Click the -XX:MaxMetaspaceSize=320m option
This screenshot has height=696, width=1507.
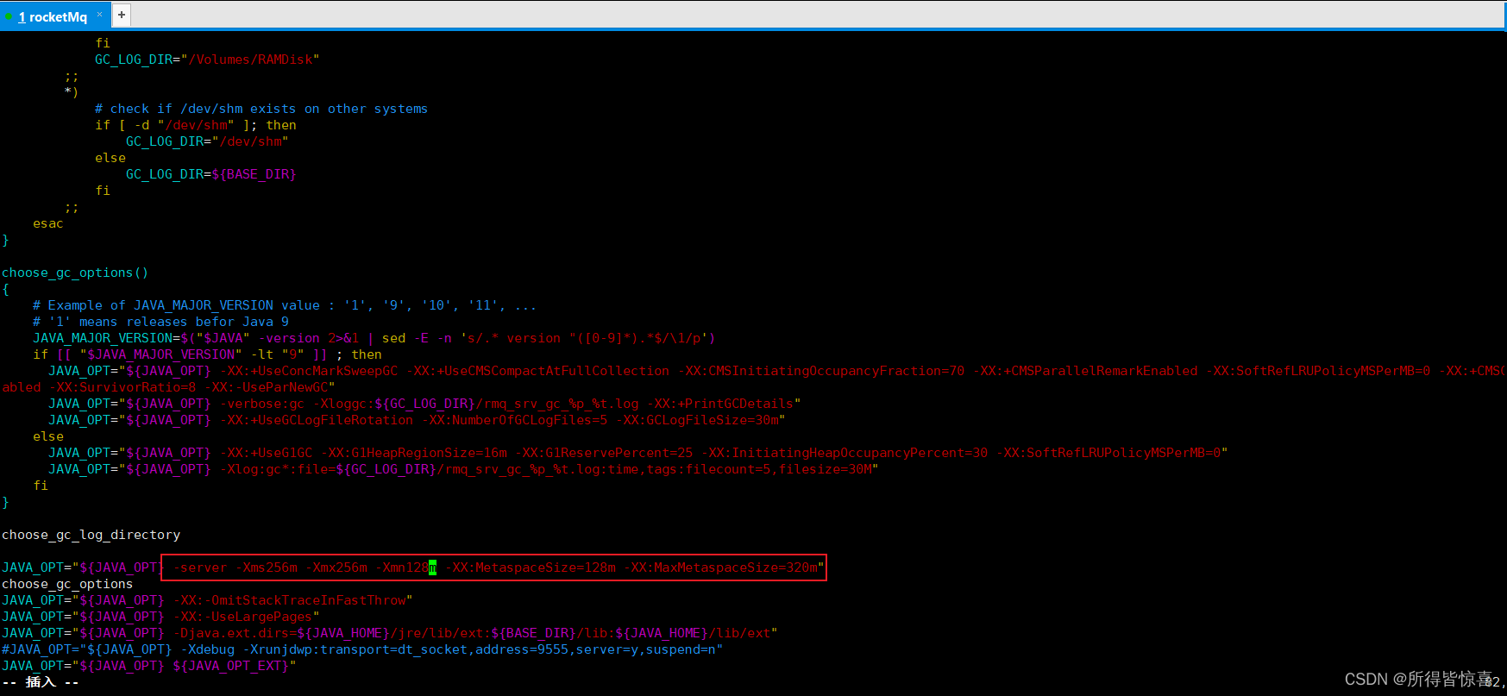[720, 567]
